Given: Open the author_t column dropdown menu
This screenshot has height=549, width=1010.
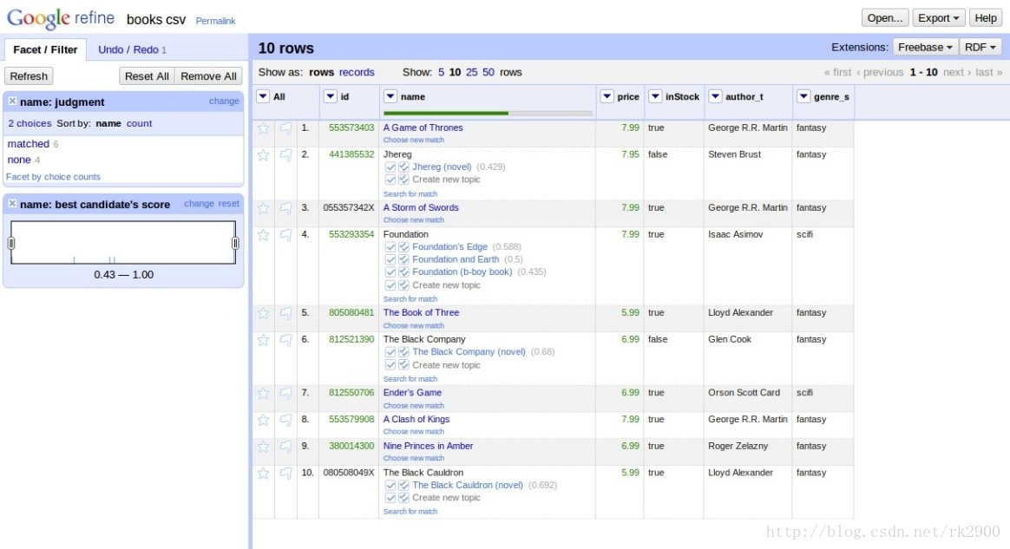Looking at the screenshot, I should (715, 96).
